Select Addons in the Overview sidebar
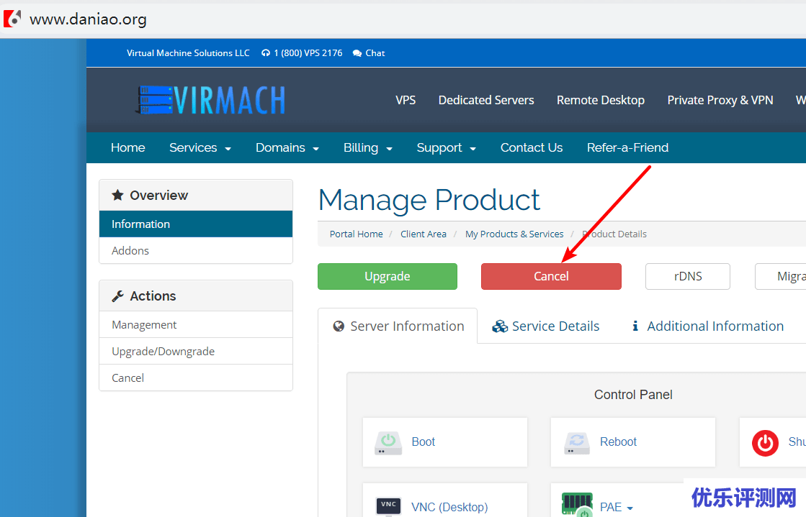Viewport: 806px width, 517px height. (x=196, y=250)
